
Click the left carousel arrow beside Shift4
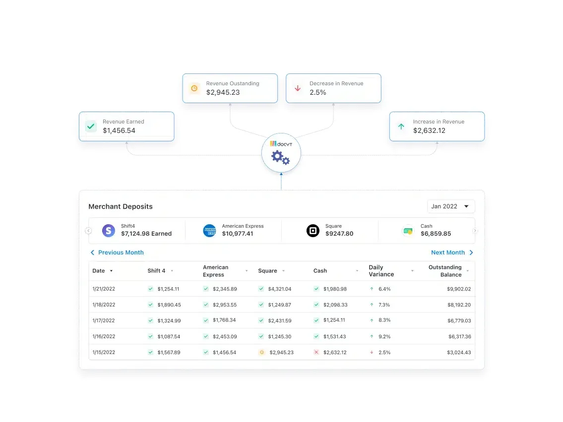pyautogui.click(x=88, y=231)
